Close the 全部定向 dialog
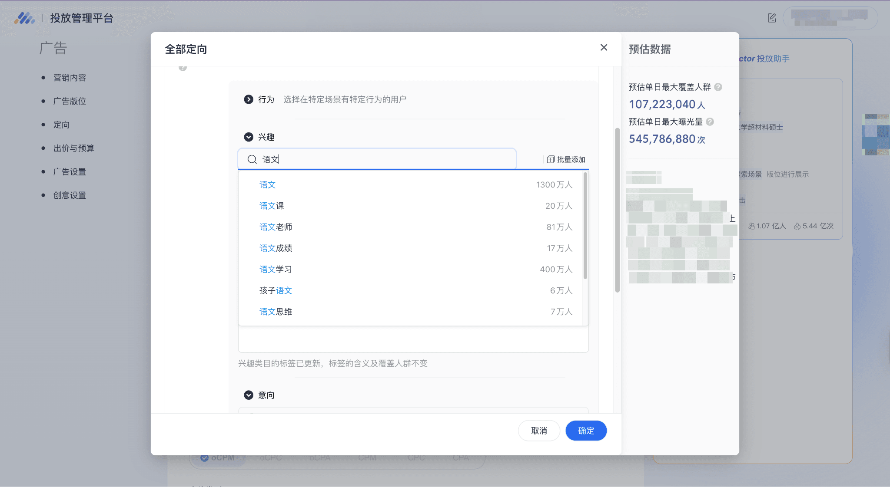This screenshot has width=890, height=487. coord(604,47)
